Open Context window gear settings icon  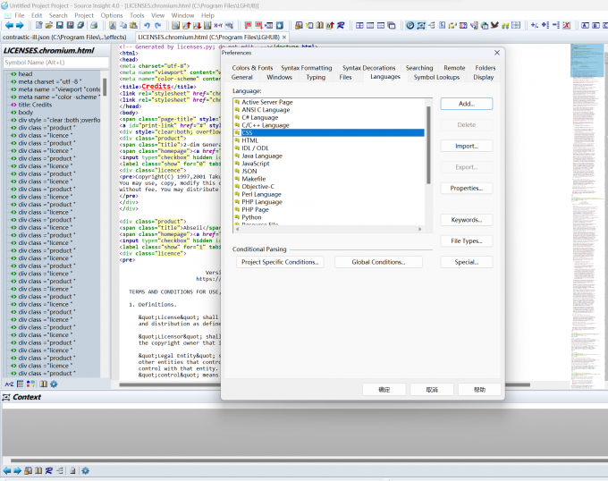tap(86, 470)
